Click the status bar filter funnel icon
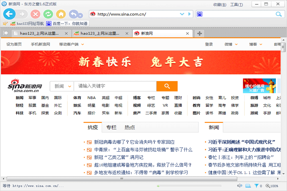The image size is (287, 191). pos(257,186)
